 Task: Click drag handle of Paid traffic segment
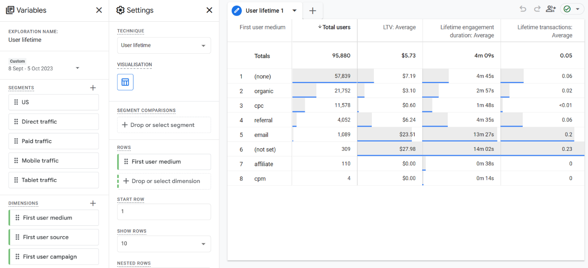tap(16, 141)
